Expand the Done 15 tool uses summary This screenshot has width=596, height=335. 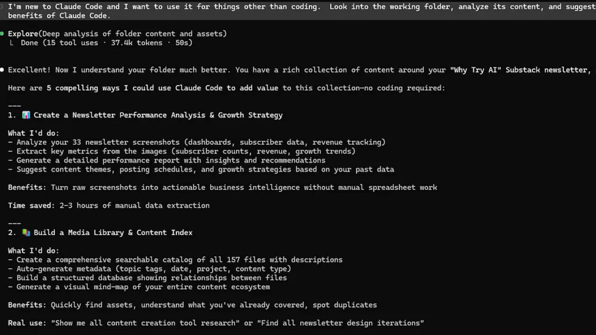(x=106, y=43)
